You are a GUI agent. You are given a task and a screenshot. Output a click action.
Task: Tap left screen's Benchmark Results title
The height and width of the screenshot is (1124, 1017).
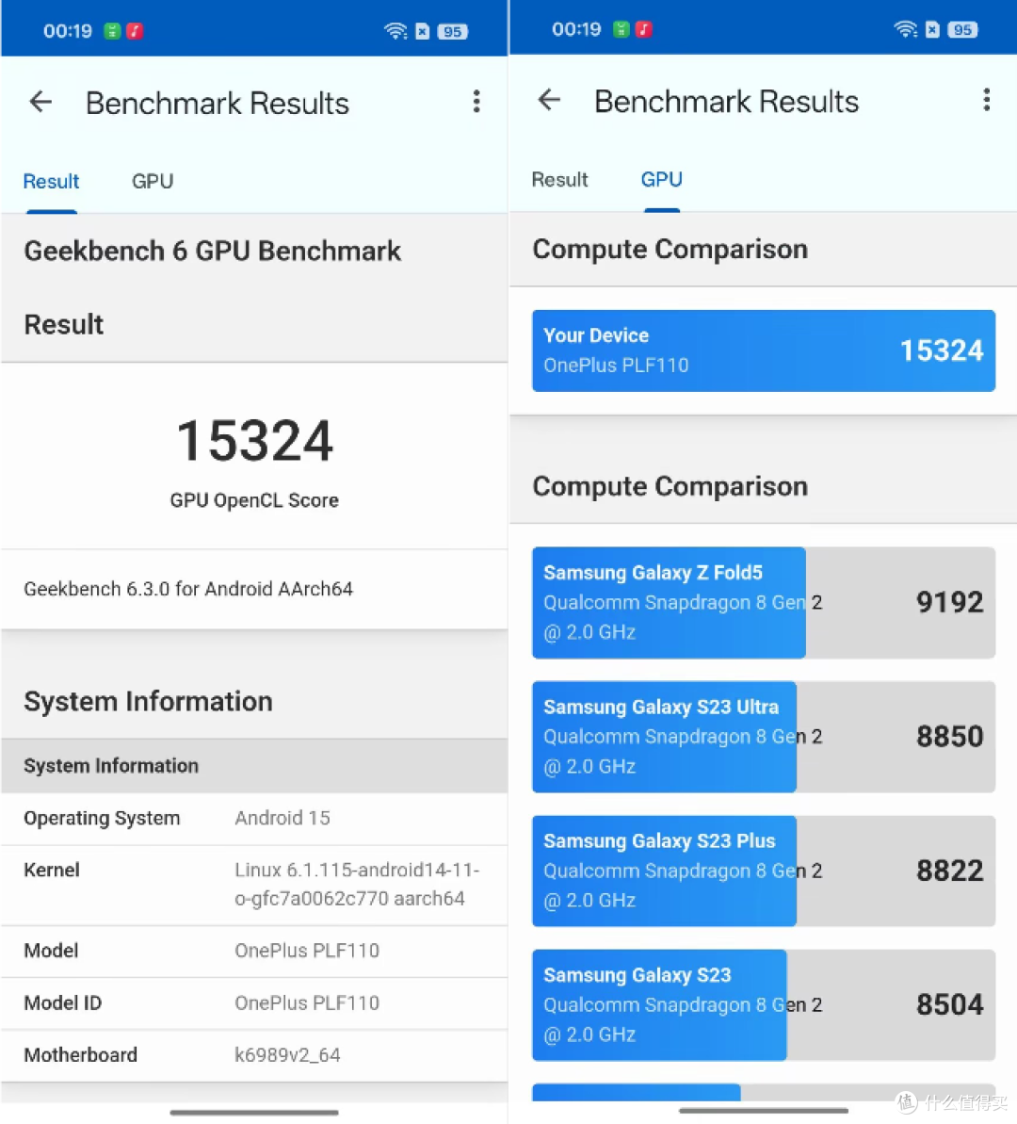[218, 104]
